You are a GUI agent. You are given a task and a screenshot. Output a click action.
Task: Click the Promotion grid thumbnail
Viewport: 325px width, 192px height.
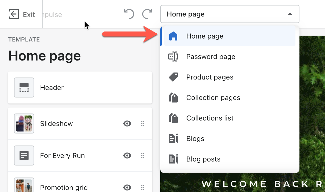pos(24,185)
